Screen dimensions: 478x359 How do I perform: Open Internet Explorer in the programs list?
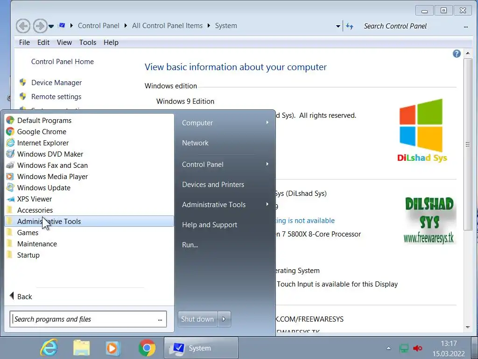pyautogui.click(x=89, y=143)
